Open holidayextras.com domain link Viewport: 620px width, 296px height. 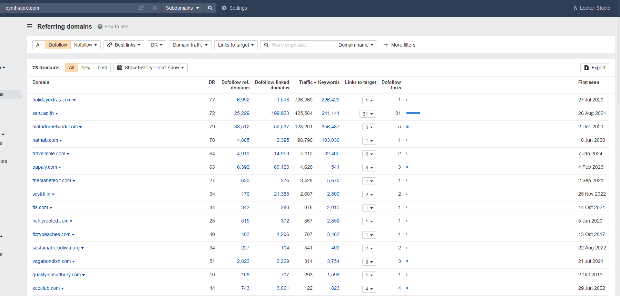52,100
